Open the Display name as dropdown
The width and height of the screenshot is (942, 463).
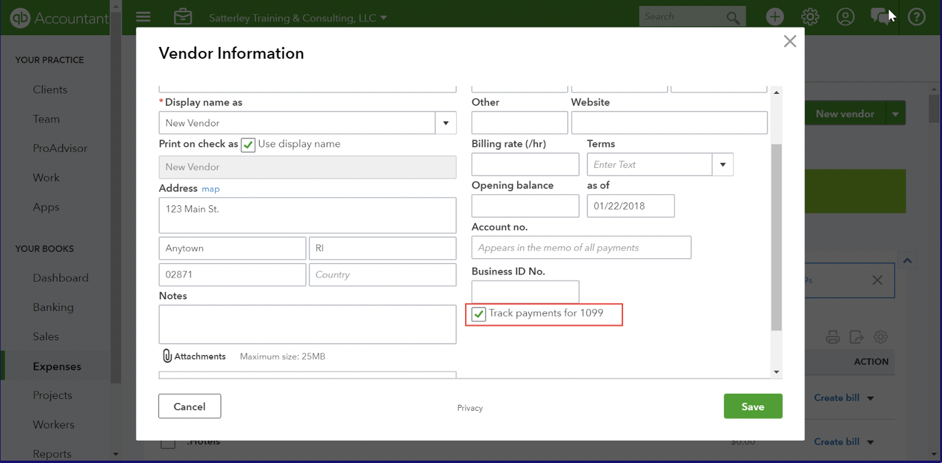[x=445, y=123]
